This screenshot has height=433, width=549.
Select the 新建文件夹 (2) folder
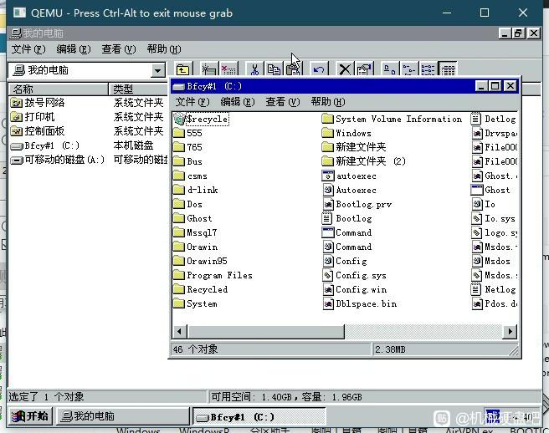coord(364,161)
